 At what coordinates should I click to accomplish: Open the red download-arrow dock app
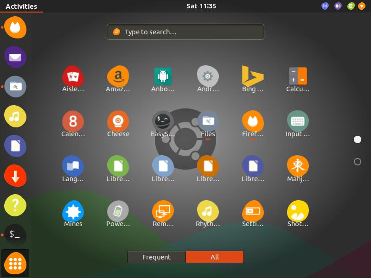pos(15,176)
